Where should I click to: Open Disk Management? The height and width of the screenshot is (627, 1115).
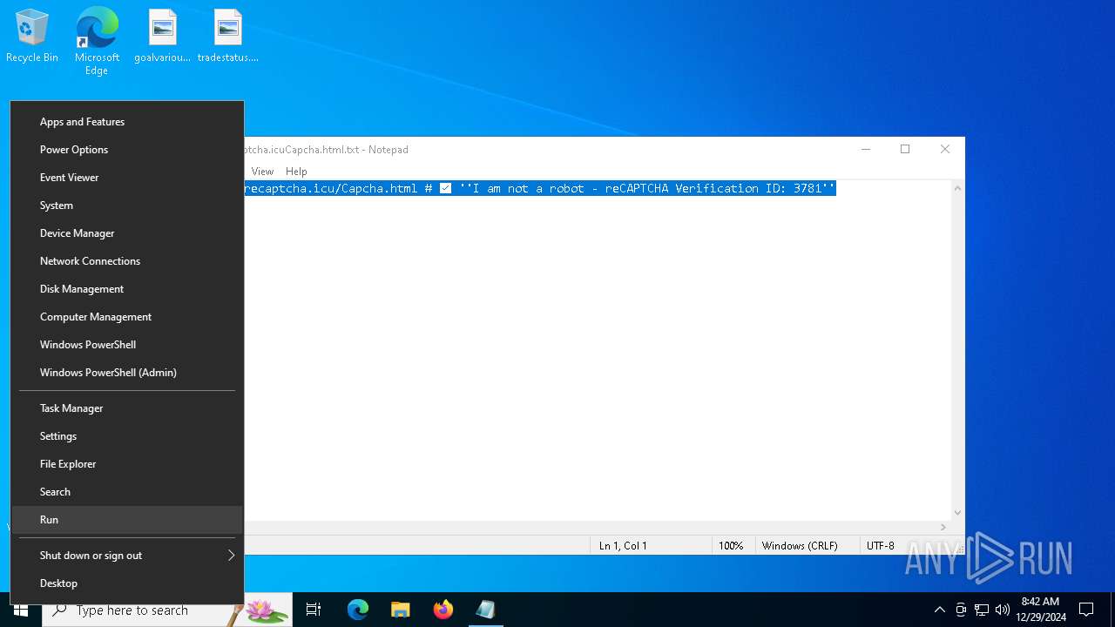point(127,289)
